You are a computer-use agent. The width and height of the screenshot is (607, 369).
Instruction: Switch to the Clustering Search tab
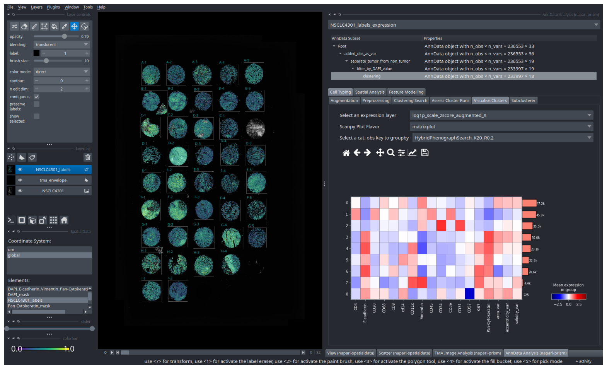pyautogui.click(x=411, y=101)
